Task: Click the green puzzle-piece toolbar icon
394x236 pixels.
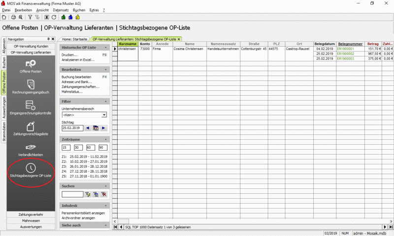Action: tap(64, 17)
